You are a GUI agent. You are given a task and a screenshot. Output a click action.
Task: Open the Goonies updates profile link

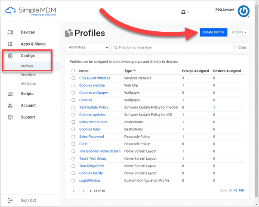92,115
